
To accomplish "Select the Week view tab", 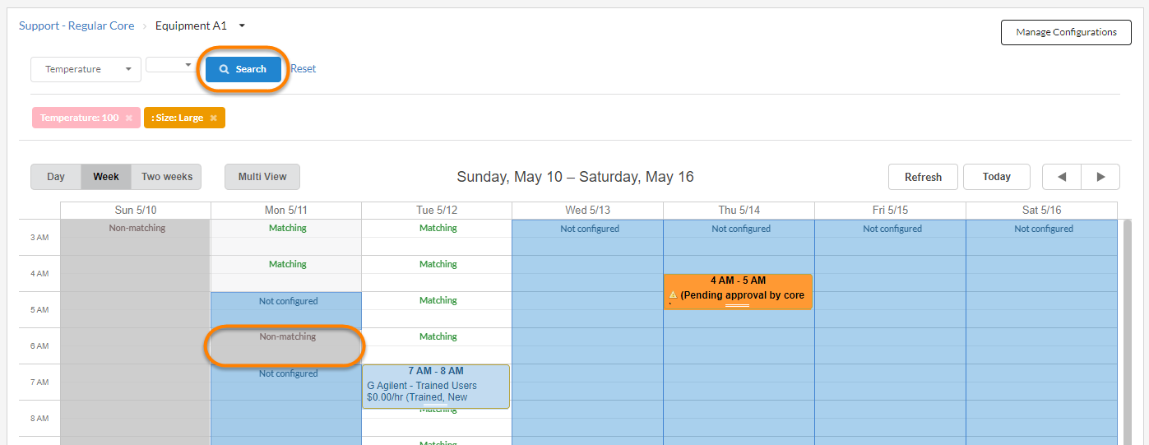I will [x=106, y=177].
